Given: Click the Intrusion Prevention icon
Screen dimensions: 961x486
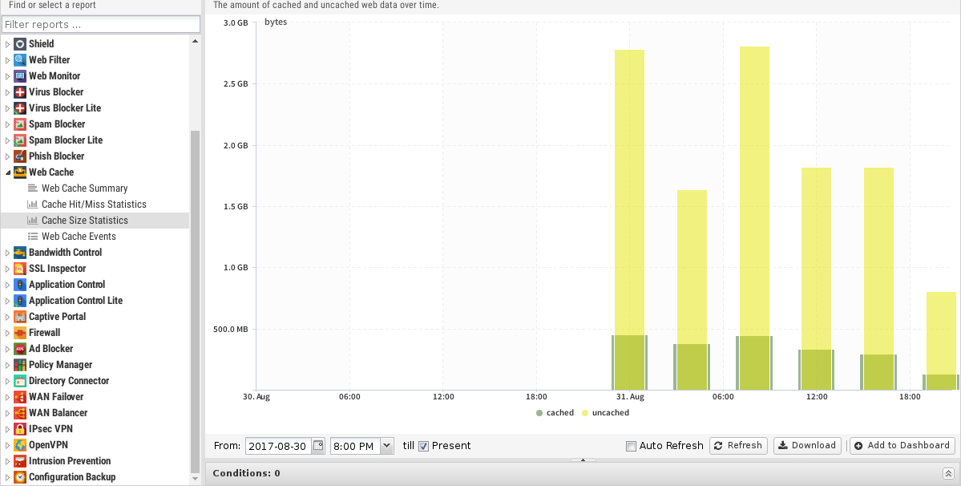Looking at the screenshot, I should pyautogui.click(x=20, y=461).
